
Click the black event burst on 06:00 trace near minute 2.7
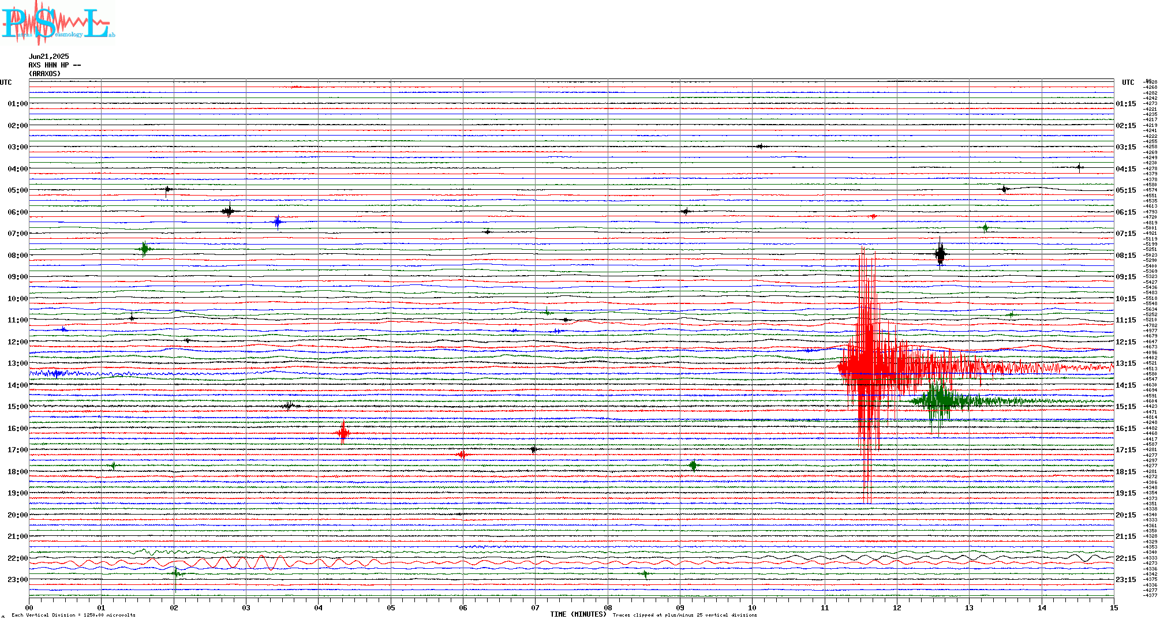229,211
